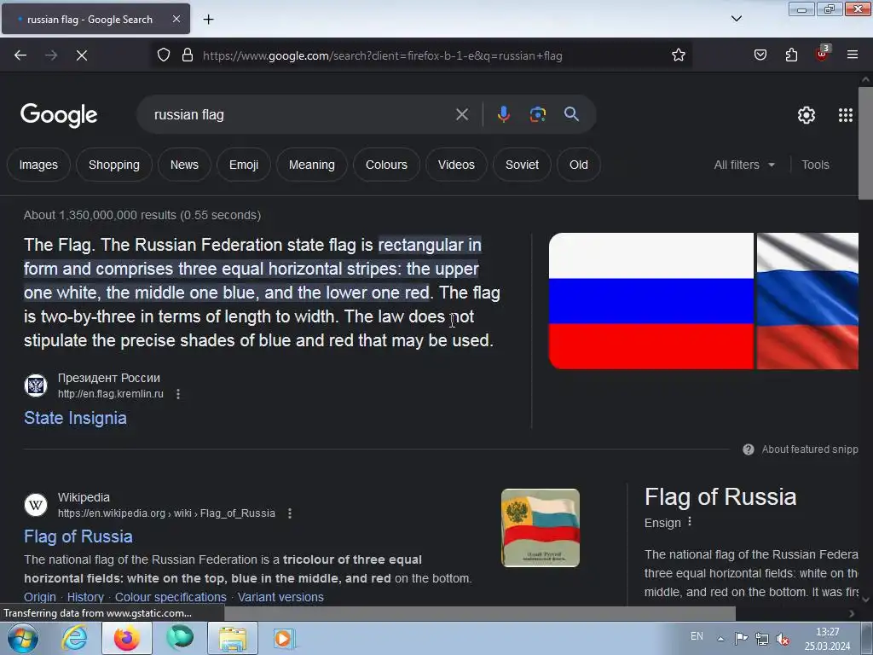Click the site security padlock icon
Screen dimensions: 873x655
[x=188, y=55]
